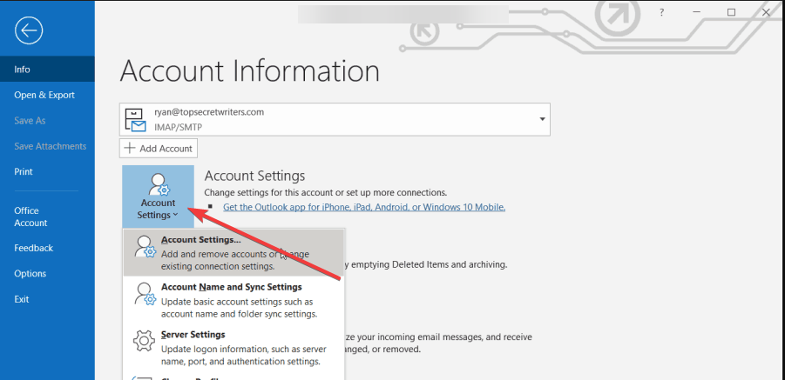Click the Account Name and Sync Settings icon
Image resolution: width=785 pixels, height=380 pixels.
tap(145, 294)
